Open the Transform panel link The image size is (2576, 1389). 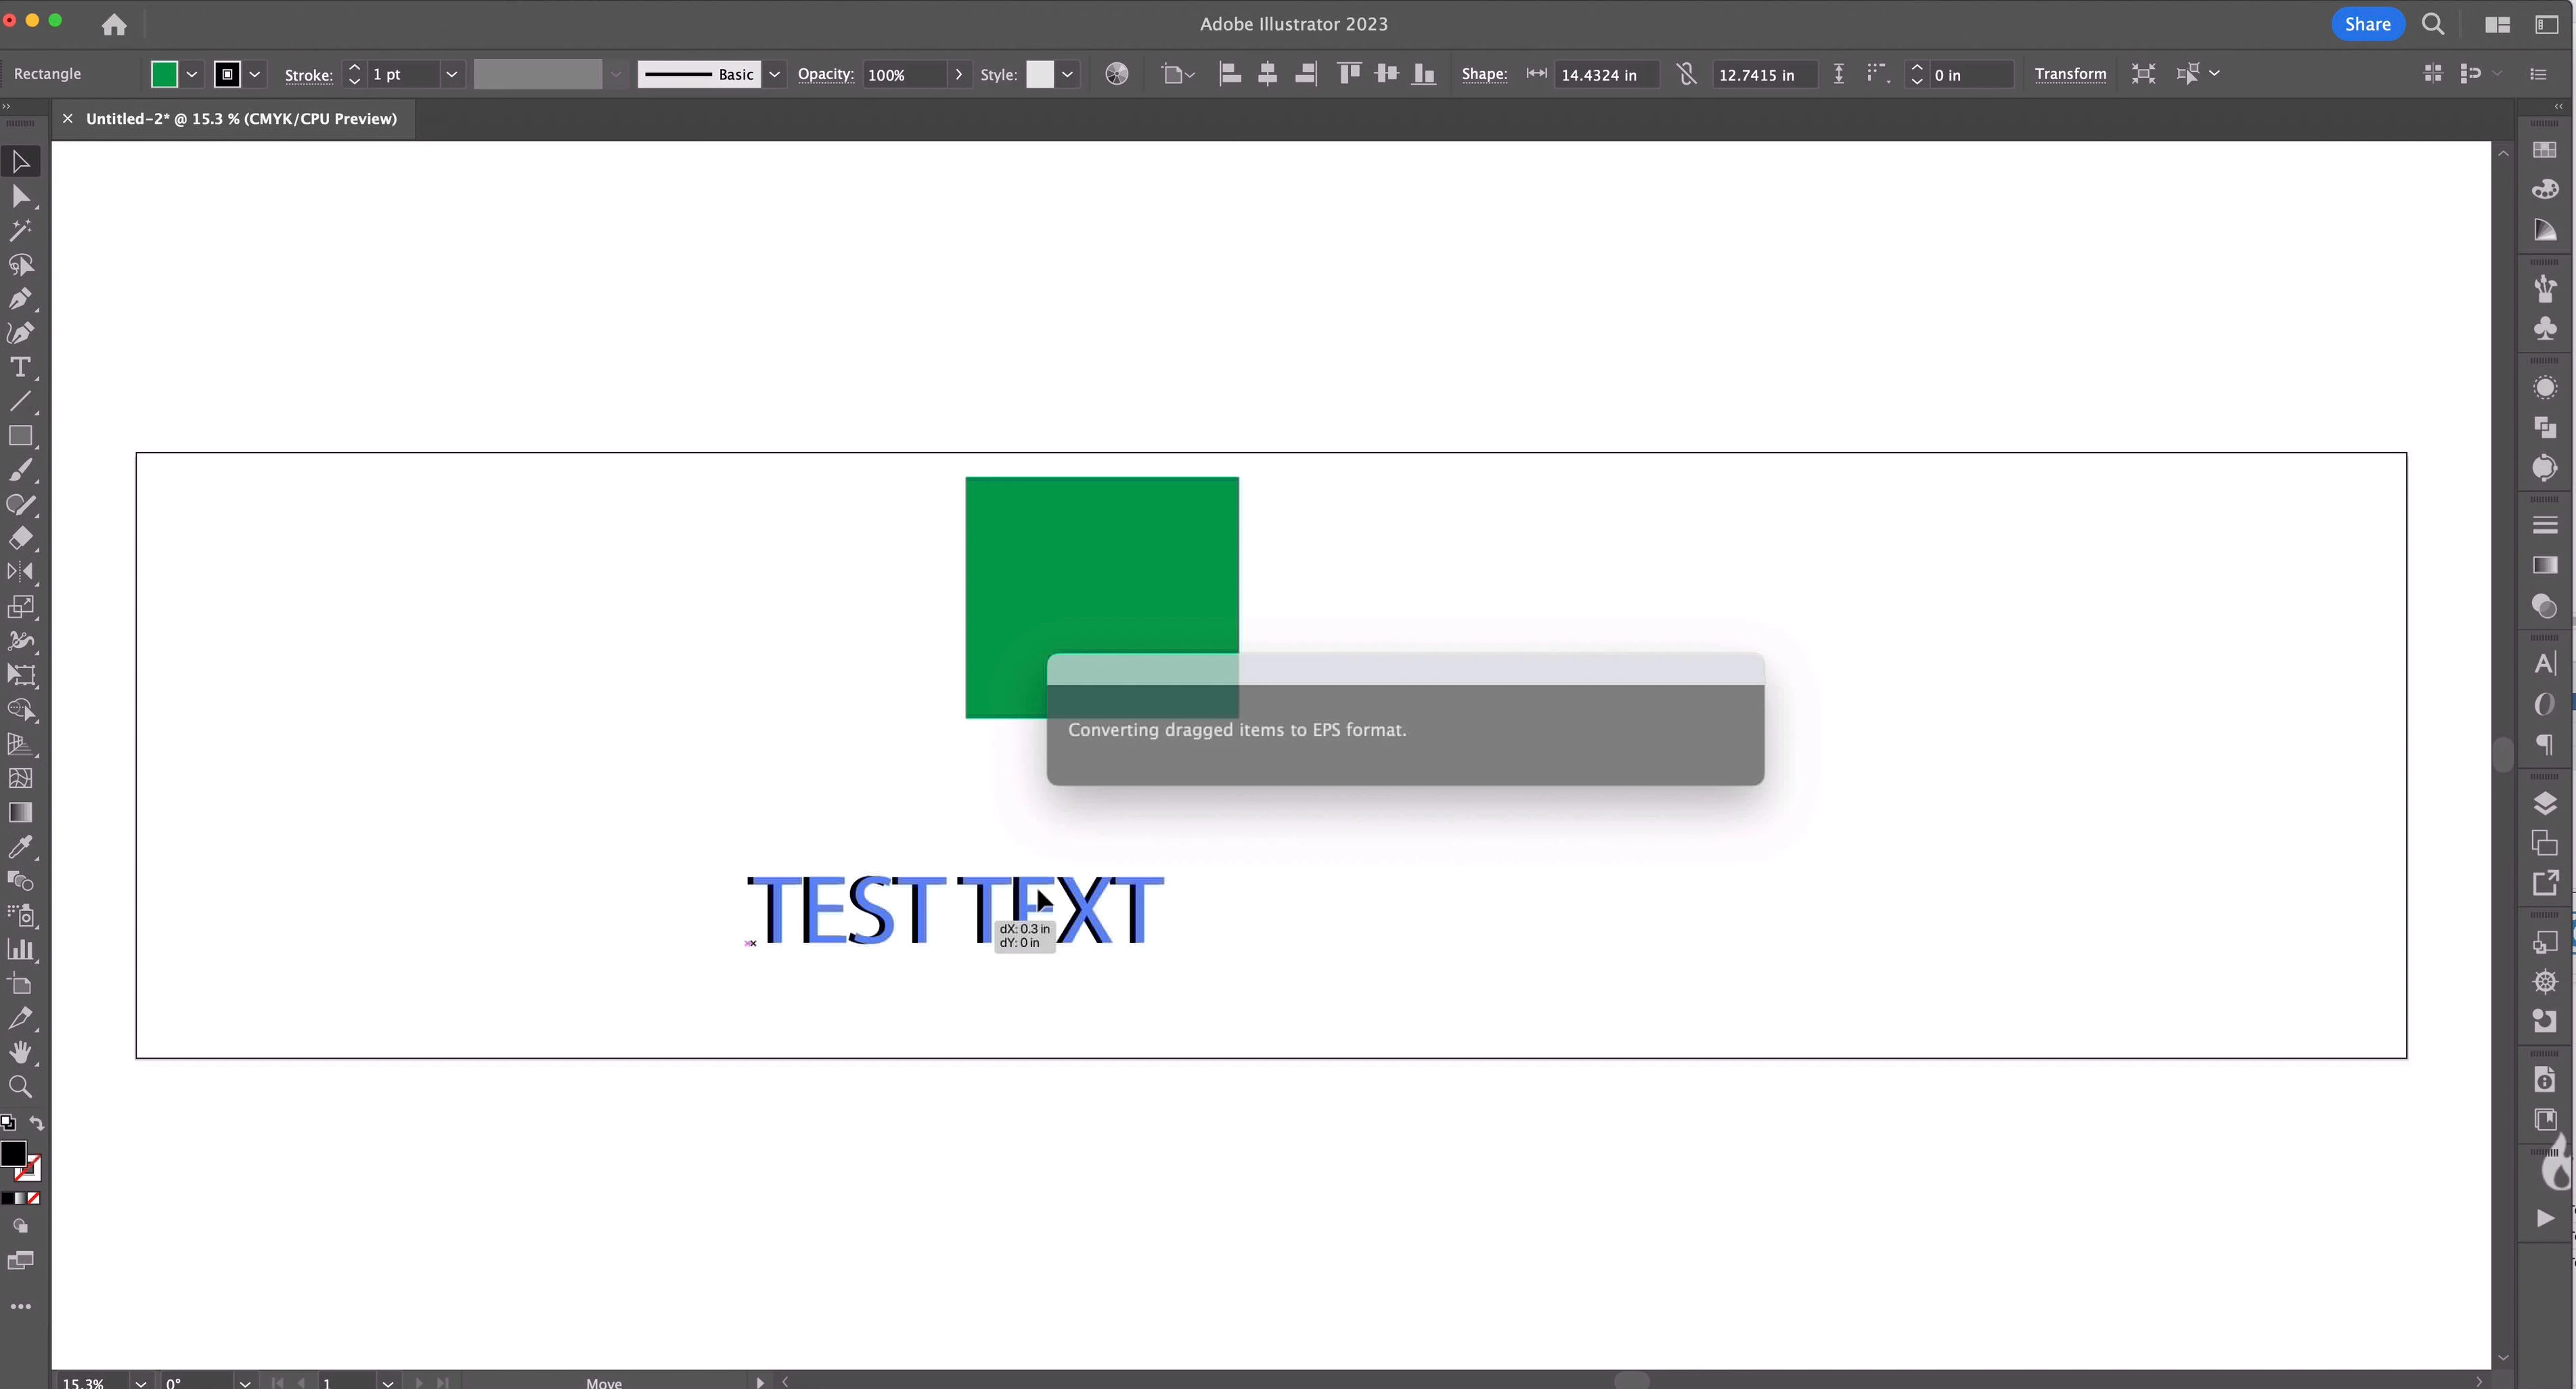click(x=2069, y=74)
